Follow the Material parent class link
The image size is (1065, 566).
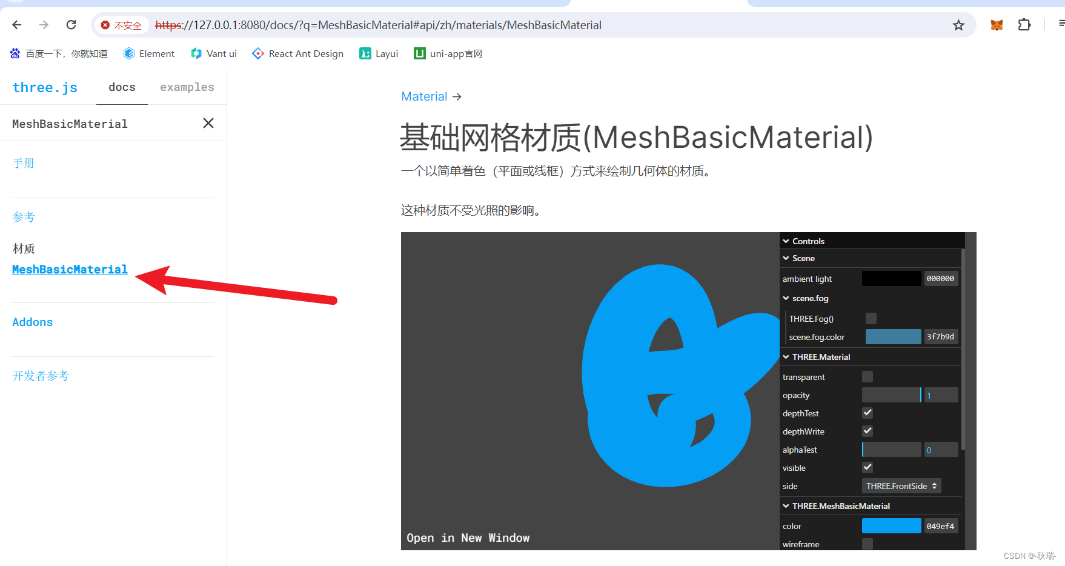tap(424, 96)
